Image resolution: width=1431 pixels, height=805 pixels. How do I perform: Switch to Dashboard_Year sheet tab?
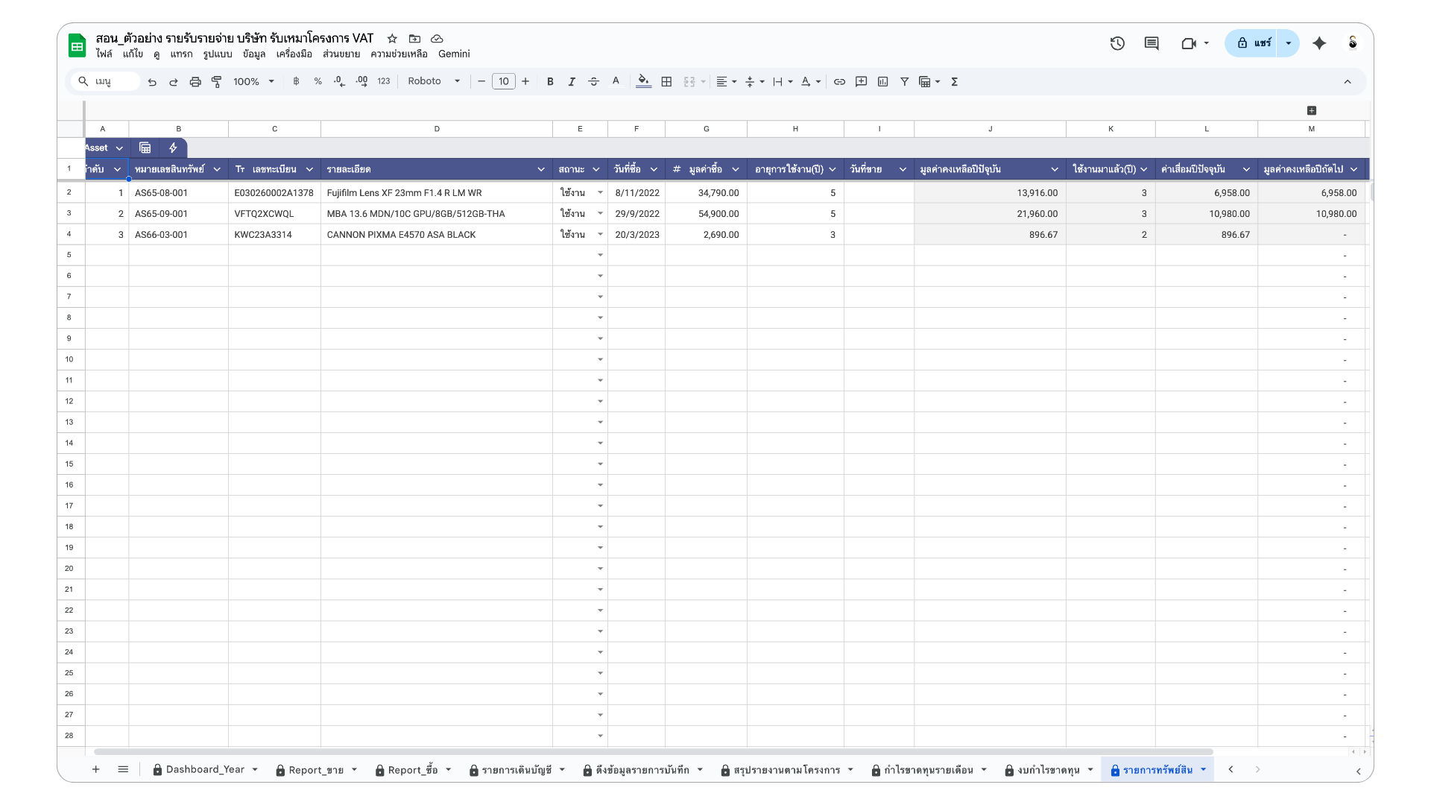pos(205,769)
